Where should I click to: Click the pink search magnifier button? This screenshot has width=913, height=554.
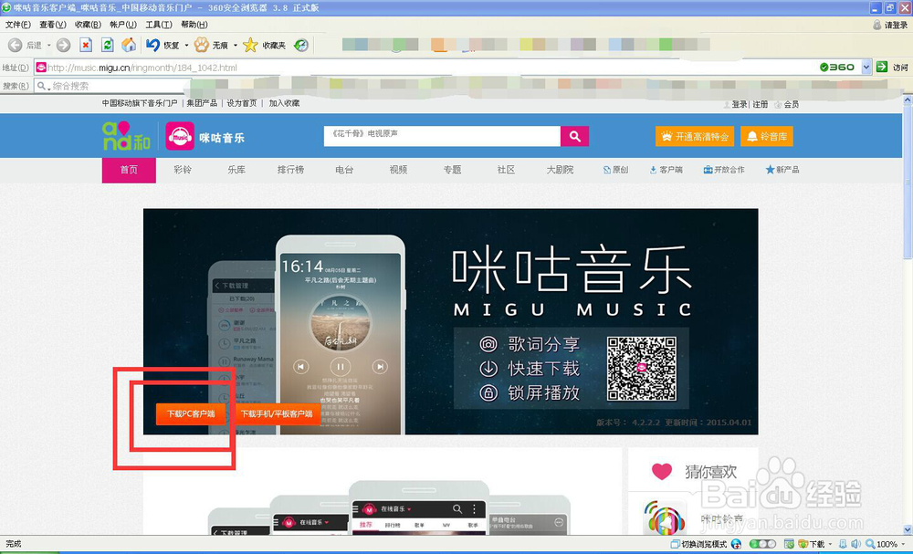click(x=574, y=136)
